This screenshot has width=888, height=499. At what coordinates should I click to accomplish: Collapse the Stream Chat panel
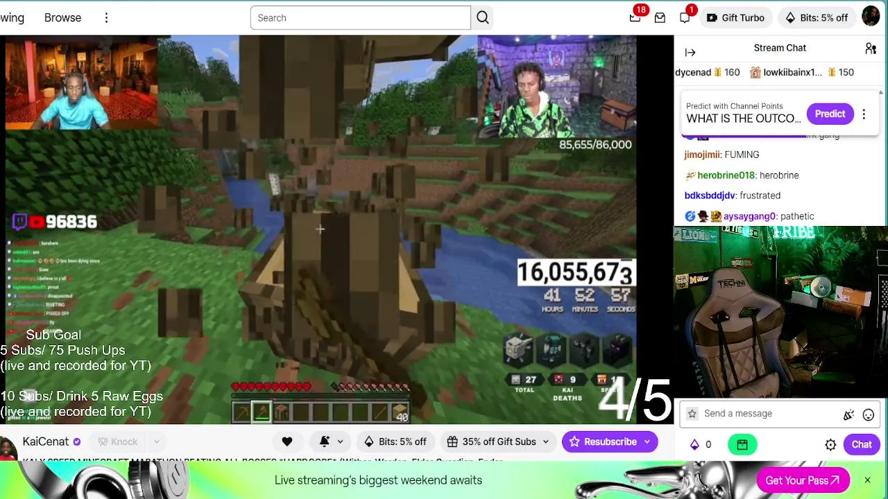(x=690, y=52)
